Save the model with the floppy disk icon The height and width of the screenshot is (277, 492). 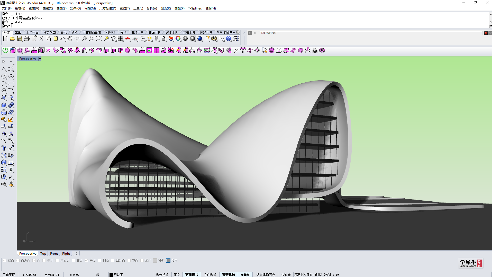point(20,39)
